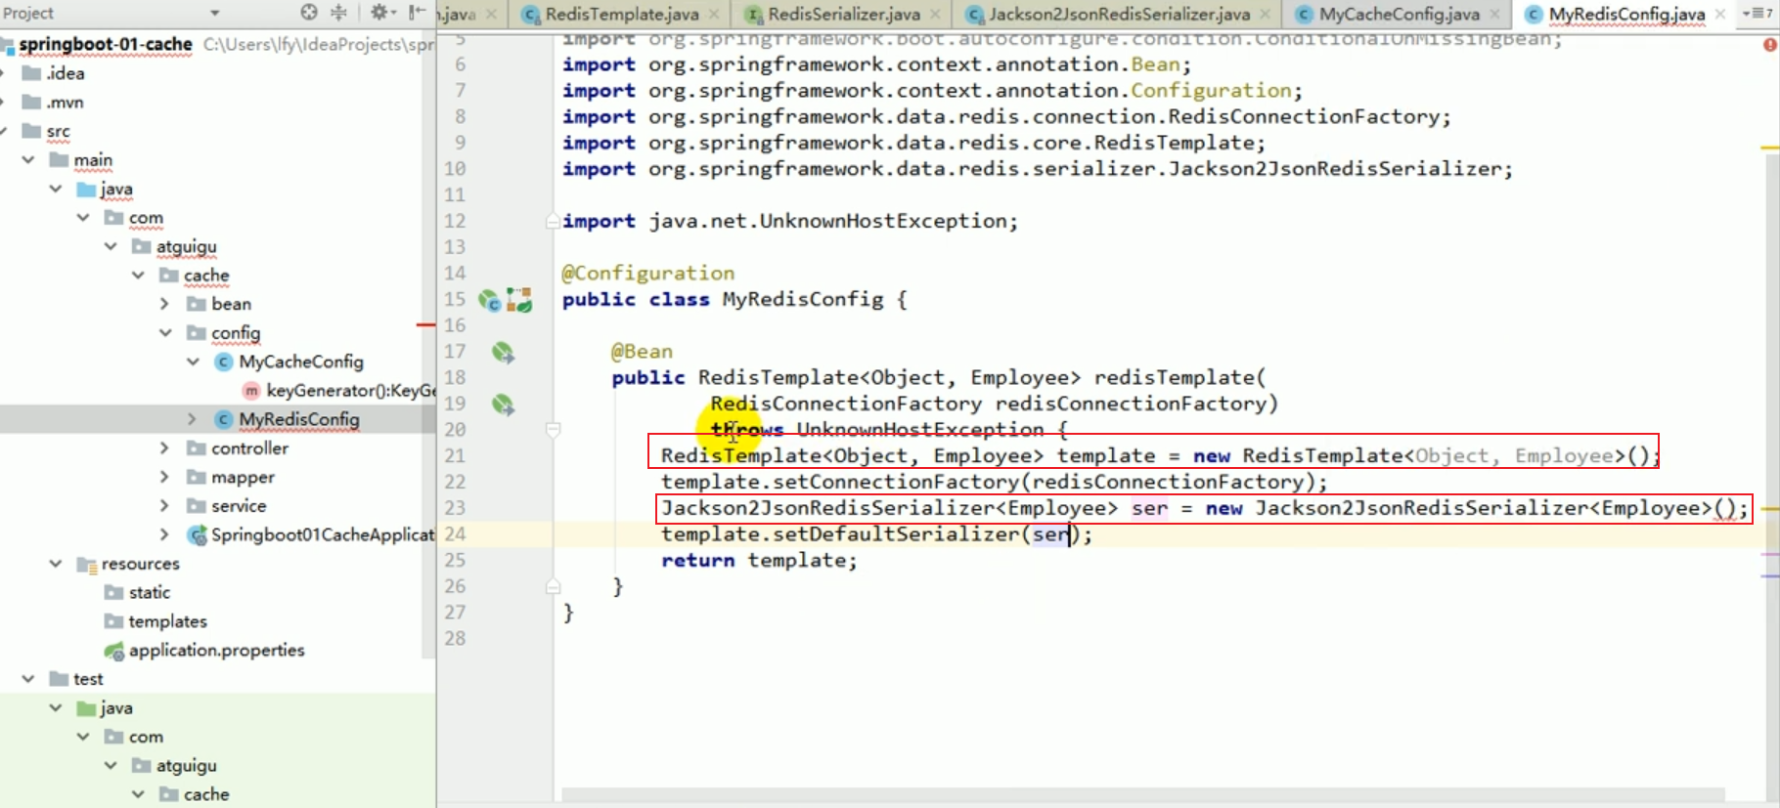Viewport: 1780px width, 808px height.
Task: Click the gutter icon on line 19
Action: click(x=503, y=404)
